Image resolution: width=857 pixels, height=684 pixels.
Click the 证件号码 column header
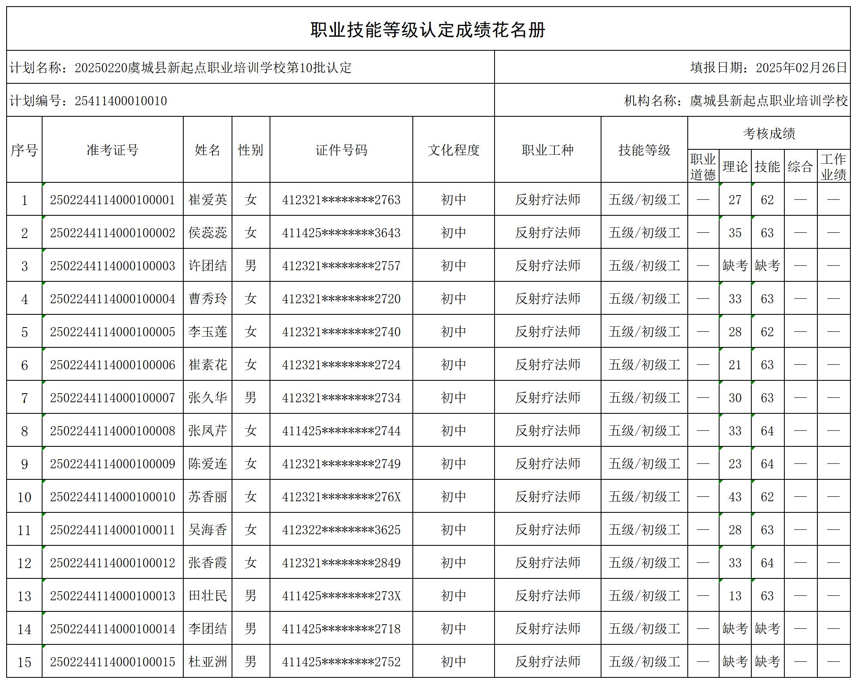[x=341, y=150]
